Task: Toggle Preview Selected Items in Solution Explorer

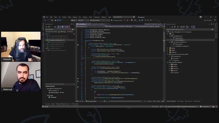Action: click(194, 27)
